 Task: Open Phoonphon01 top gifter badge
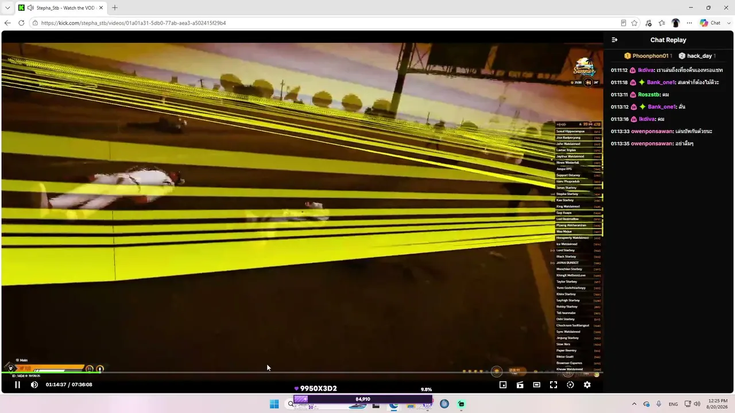point(648,56)
